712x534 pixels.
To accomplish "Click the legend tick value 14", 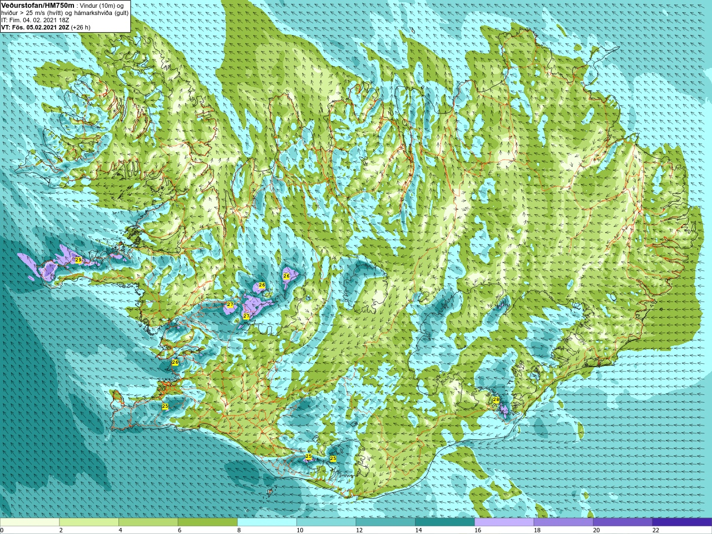I will (419, 531).
